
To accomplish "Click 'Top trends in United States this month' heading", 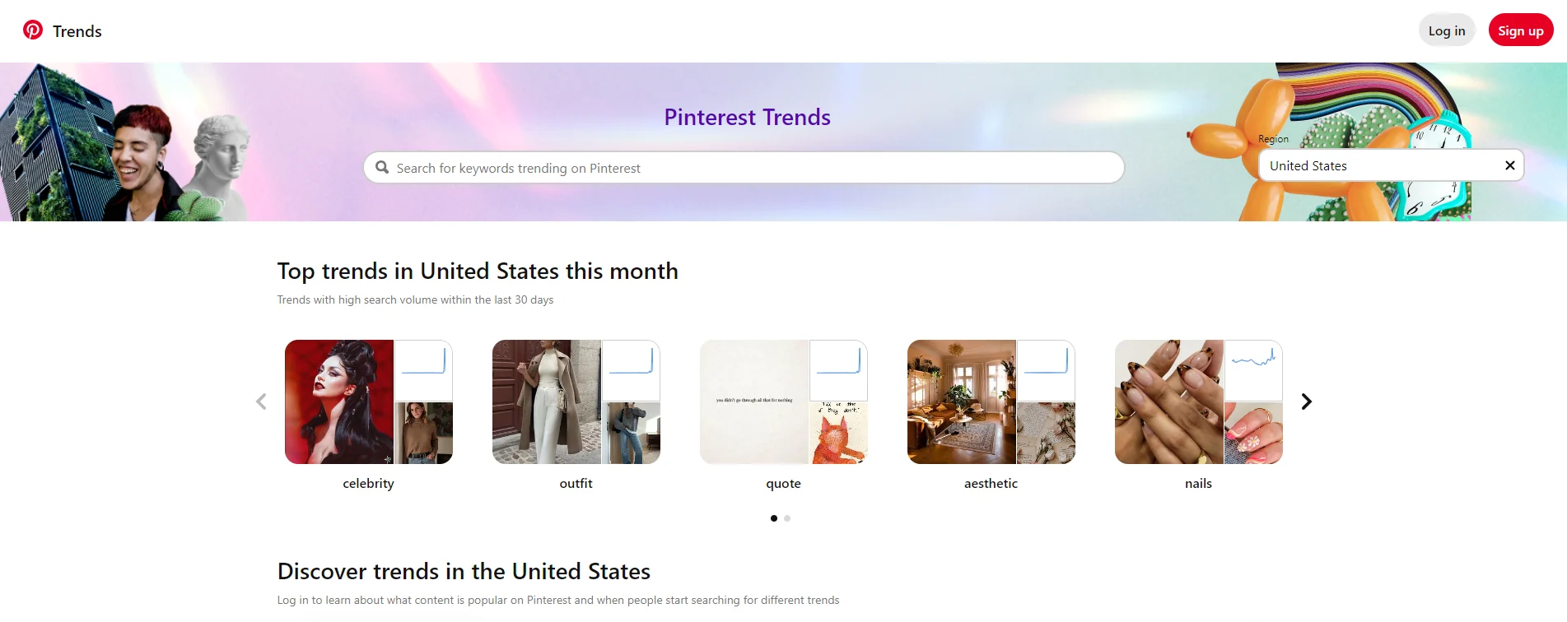I will (x=478, y=272).
